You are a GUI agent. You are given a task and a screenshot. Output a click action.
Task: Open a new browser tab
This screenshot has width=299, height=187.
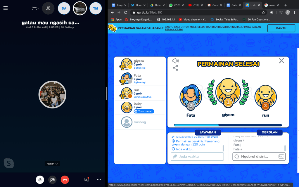point(286,5)
